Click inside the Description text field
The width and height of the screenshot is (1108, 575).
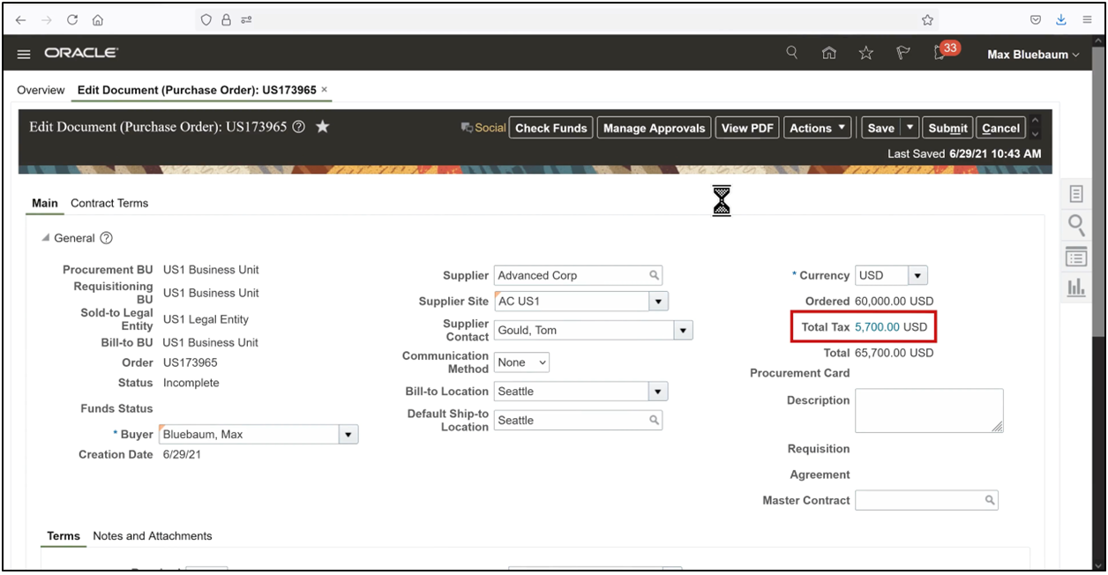point(928,410)
